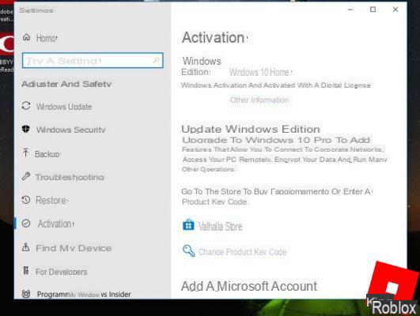The width and height of the screenshot is (420, 316).
Task: Open the Restore section
Action: tap(51, 201)
